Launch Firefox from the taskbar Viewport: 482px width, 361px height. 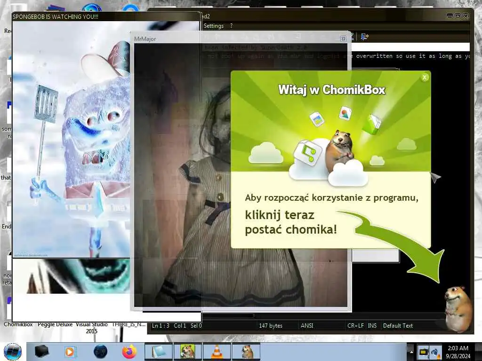pos(129,352)
